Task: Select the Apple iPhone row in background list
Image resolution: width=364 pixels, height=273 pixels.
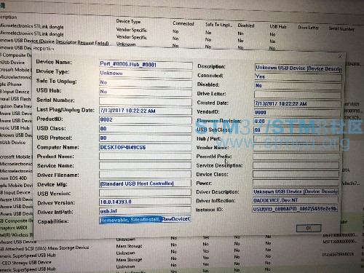Action: click(x=11, y=84)
